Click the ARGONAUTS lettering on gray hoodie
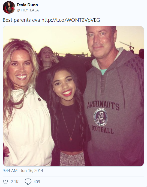Image resolution: width=147 pixels, height=187 pixels. coord(103,105)
